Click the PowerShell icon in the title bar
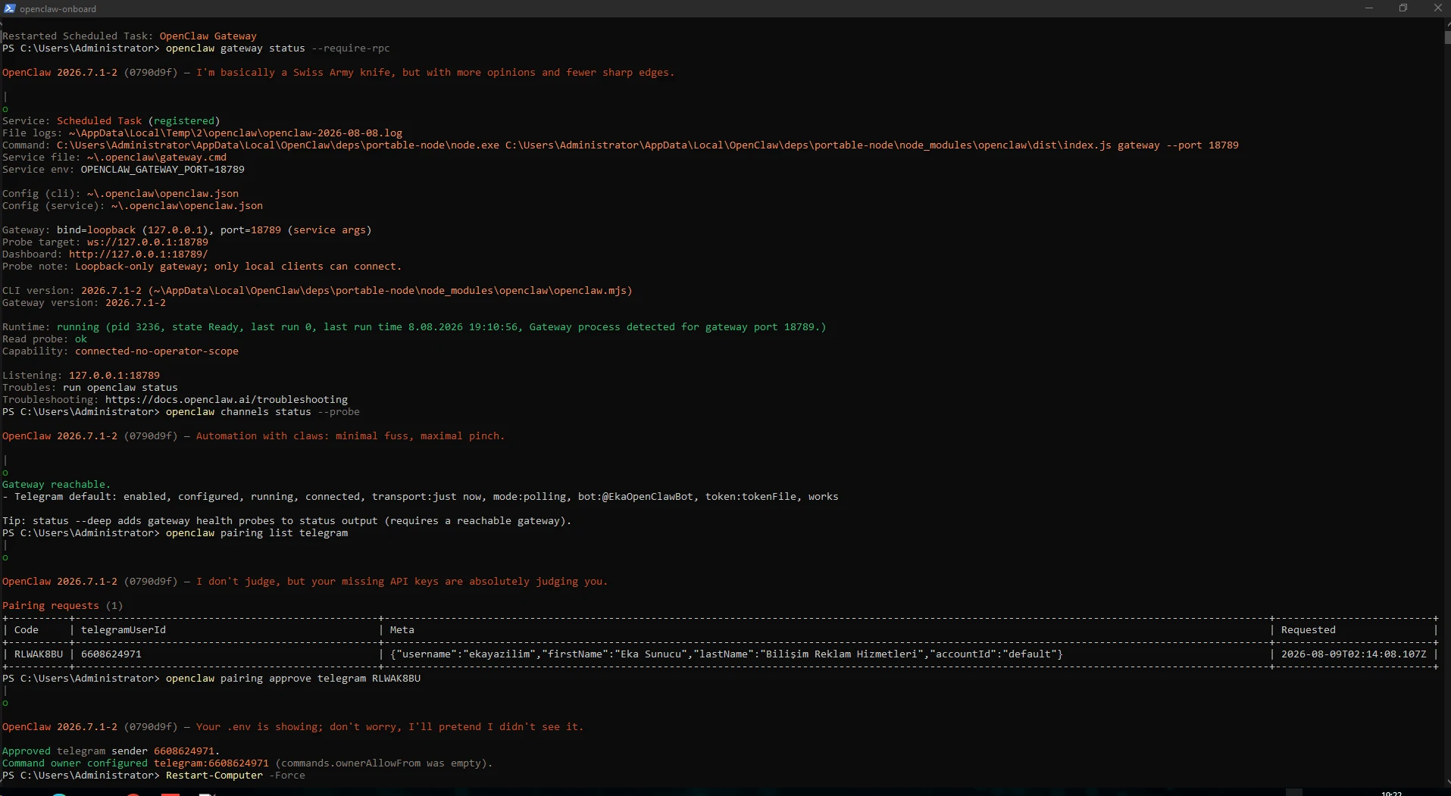Viewport: 1451px width, 796px height. click(9, 8)
